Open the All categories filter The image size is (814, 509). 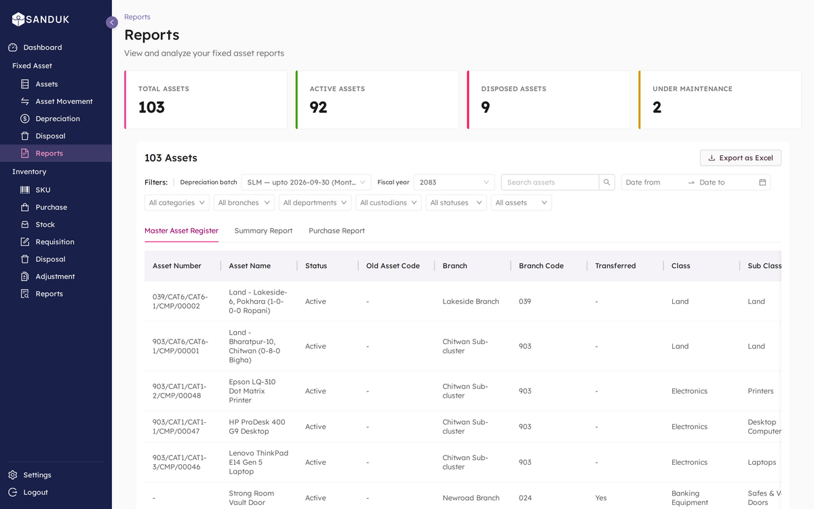177,203
